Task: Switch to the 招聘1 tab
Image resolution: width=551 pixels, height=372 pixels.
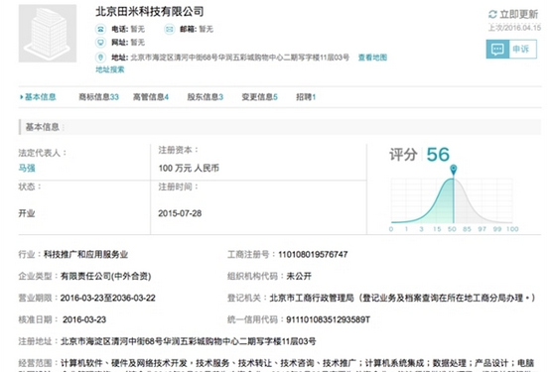Action: 306,97
